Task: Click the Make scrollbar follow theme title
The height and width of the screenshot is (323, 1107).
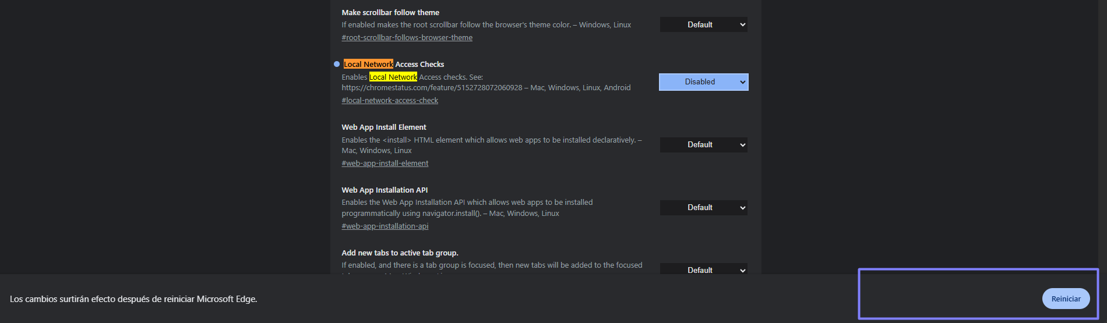Action: [390, 12]
